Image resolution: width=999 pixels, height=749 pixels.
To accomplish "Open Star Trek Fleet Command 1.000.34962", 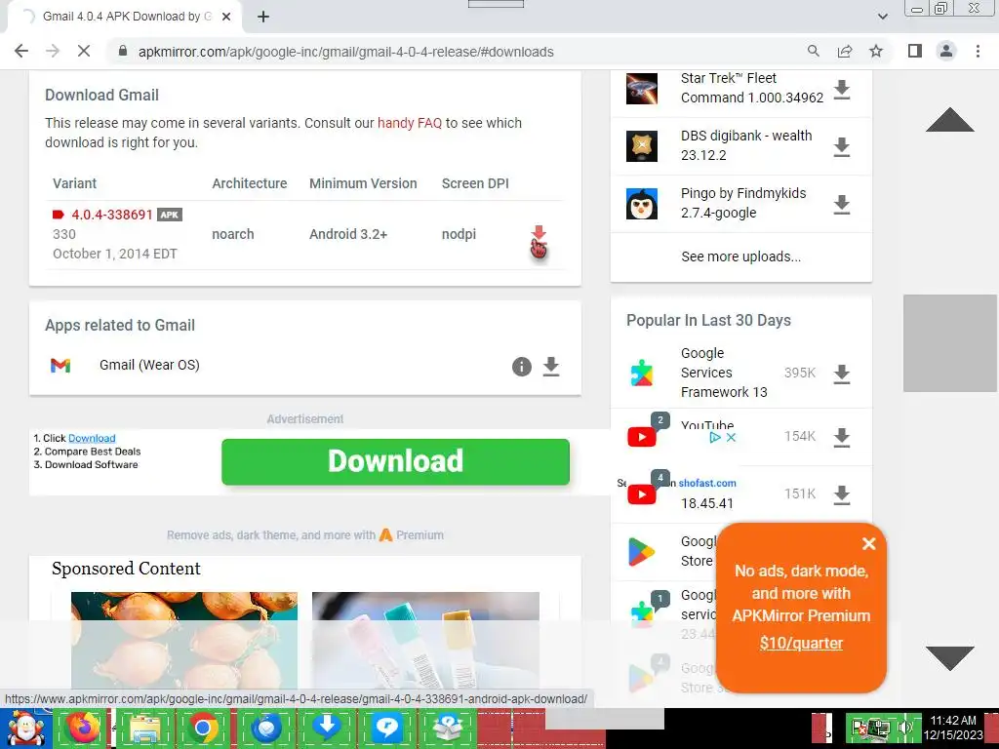I will click(752, 88).
